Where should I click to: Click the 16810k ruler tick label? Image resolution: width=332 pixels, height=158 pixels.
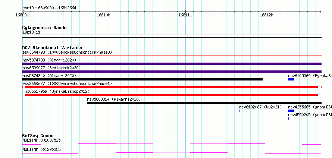click(x=103, y=15)
